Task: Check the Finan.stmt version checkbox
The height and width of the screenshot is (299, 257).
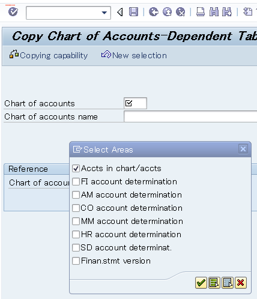Action: coord(76,261)
